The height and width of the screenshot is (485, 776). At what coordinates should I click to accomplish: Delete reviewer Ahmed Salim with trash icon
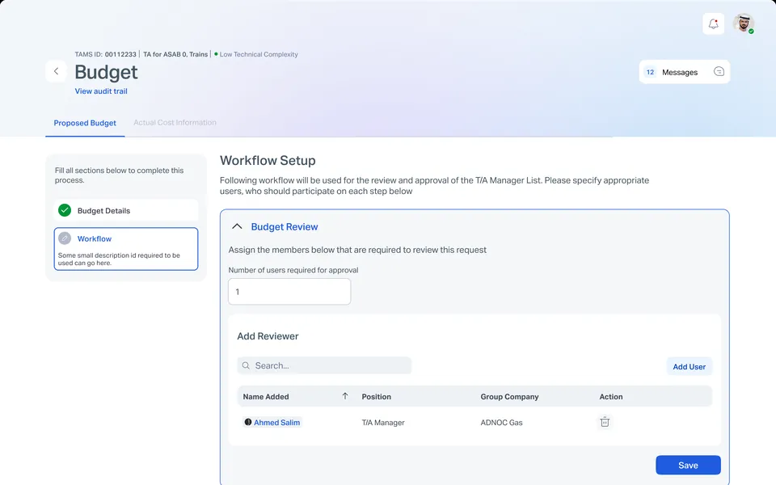tap(605, 422)
